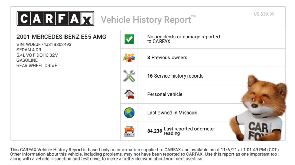The image size is (295, 165).
Task: Click the 84,239 odometer reading value
Action: (x=154, y=131)
